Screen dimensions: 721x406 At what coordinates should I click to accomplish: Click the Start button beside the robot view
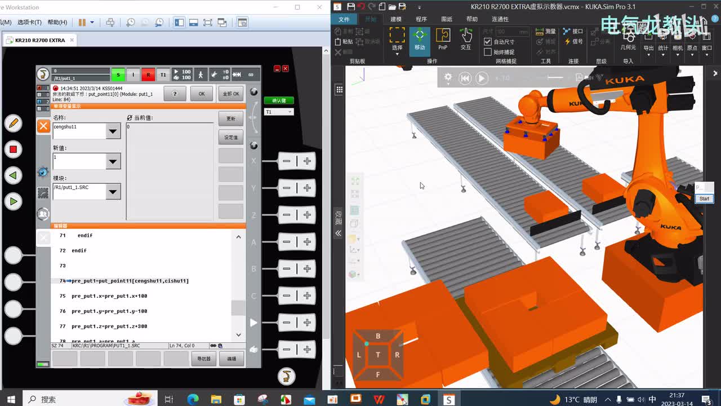tap(704, 198)
